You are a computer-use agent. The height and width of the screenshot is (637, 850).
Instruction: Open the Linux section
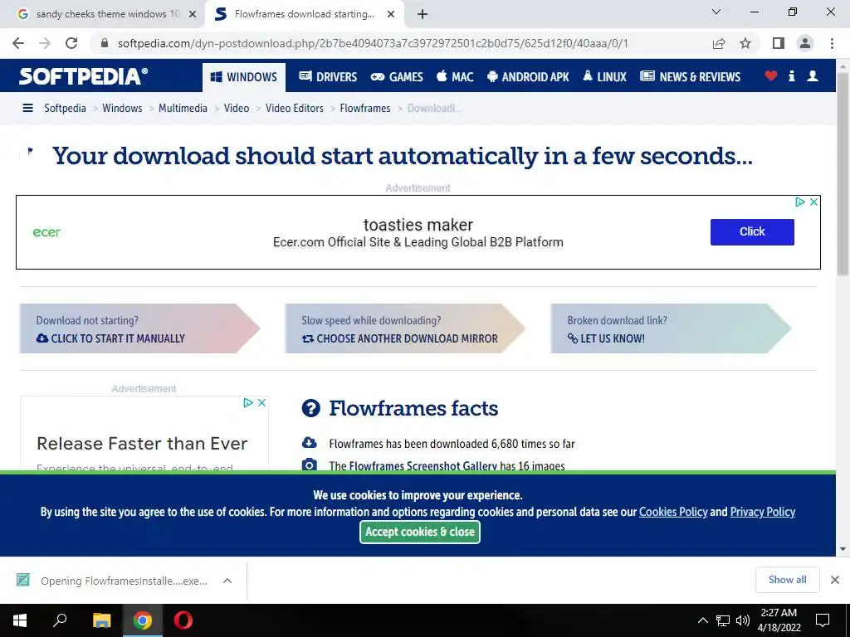[604, 77]
